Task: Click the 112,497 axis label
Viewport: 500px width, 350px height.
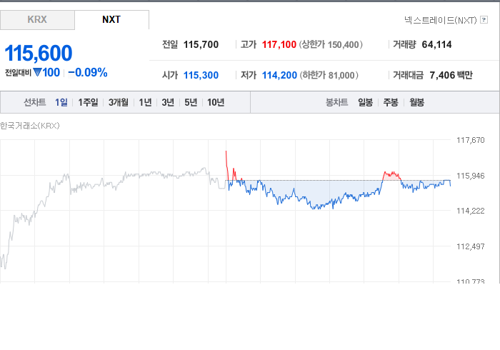Action: [x=470, y=246]
